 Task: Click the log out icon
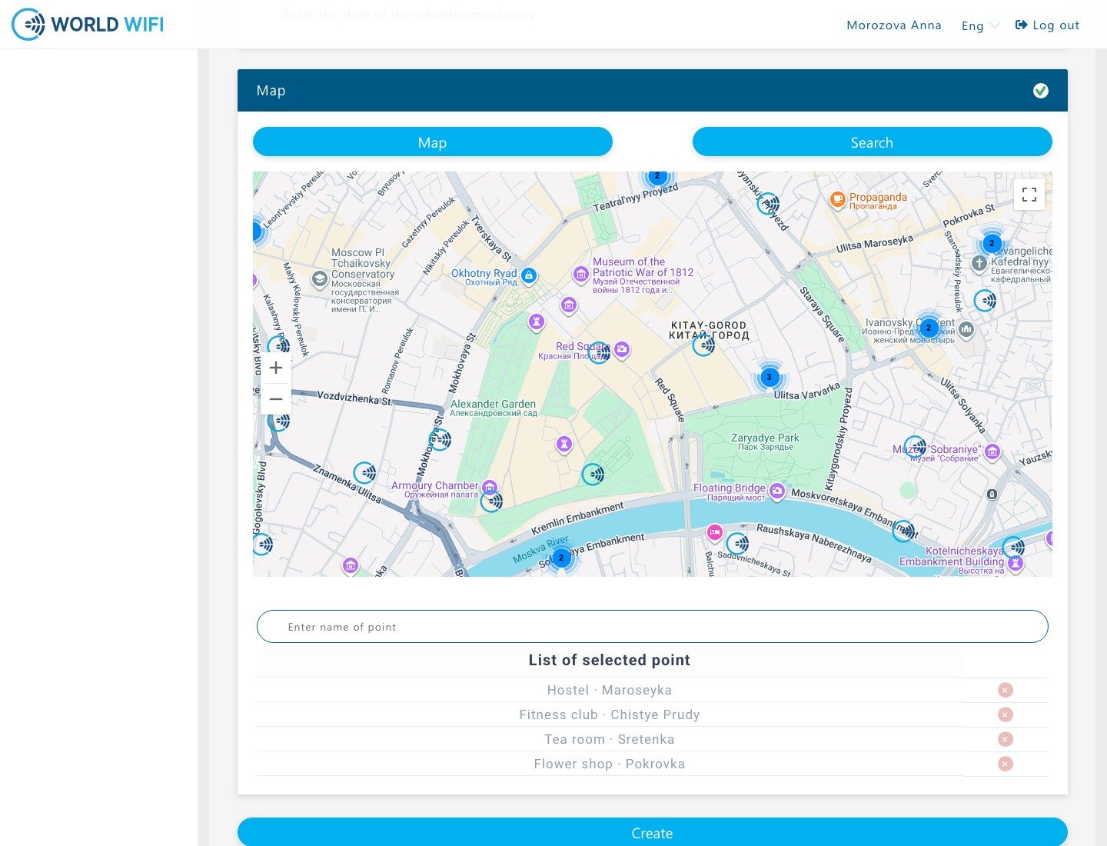point(1021,25)
